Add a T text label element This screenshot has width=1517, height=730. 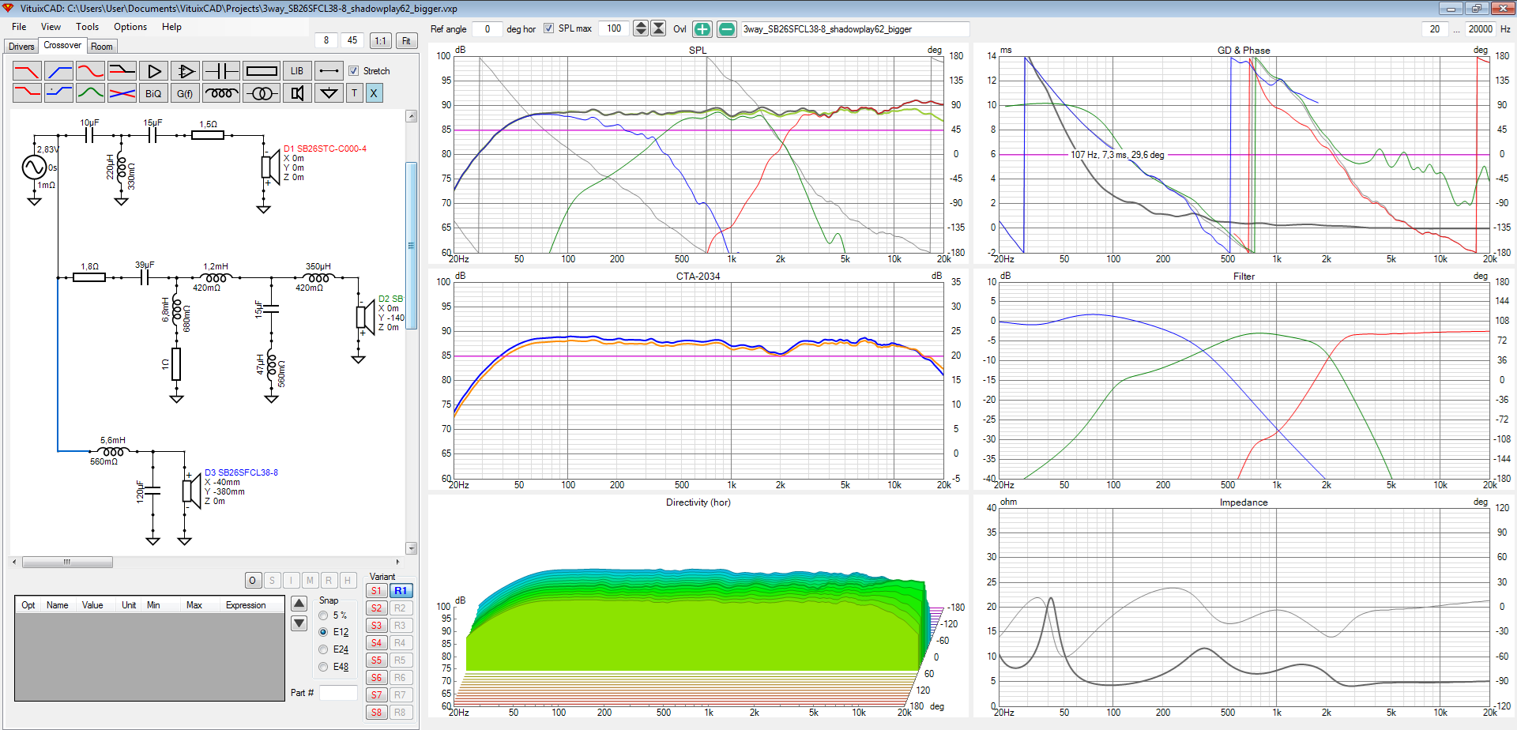click(354, 93)
